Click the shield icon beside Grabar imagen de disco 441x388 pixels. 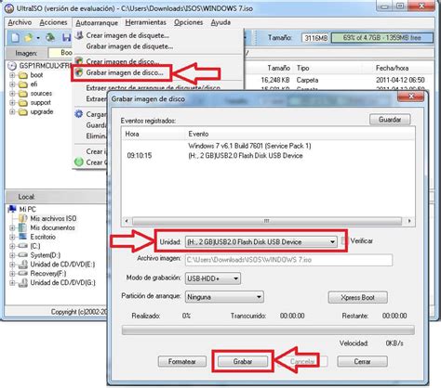pyautogui.click(x=79, y=72)
